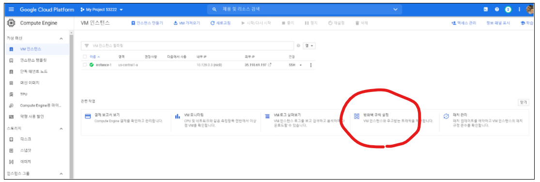The width and height of the screenshot is (540, 182).
Task: Click VM 가져오기 (import VM) button
Action: (186, 23)
